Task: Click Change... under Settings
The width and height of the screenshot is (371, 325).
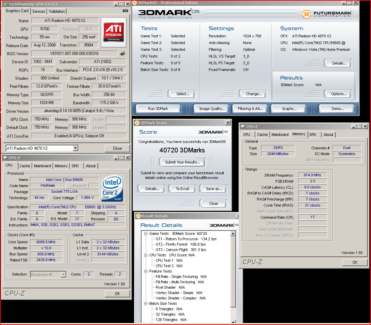Action: (x=254, y=94)
